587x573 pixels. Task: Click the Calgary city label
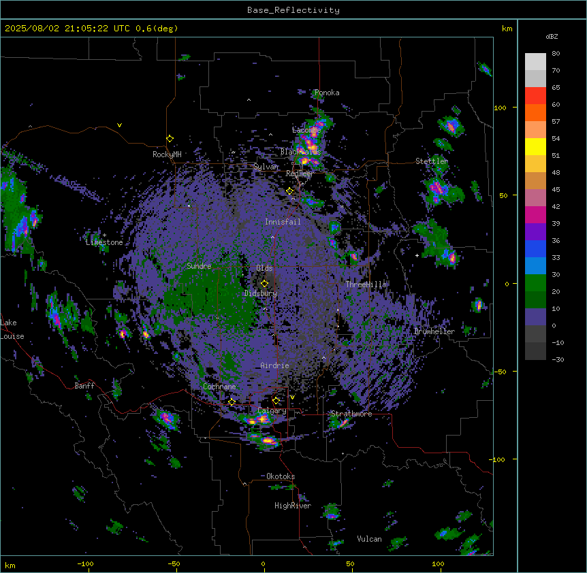(x=272, y=410)
